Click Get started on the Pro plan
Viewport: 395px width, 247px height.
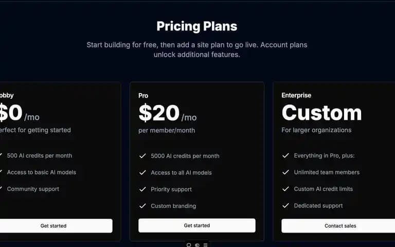(x=197, y=225)
